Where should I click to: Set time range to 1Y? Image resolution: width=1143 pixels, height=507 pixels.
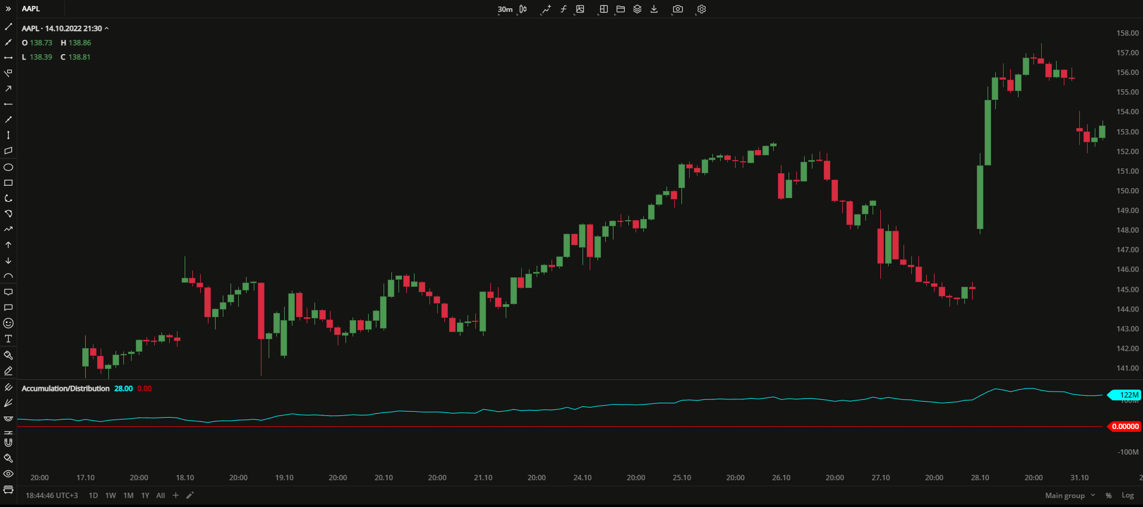tap(145, 496)
